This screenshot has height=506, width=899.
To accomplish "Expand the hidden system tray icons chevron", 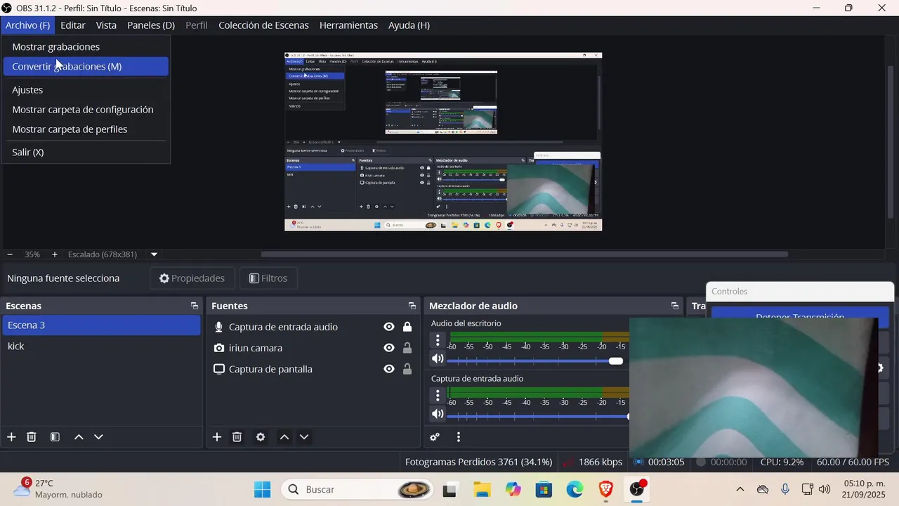I will [x=740, y=489].
